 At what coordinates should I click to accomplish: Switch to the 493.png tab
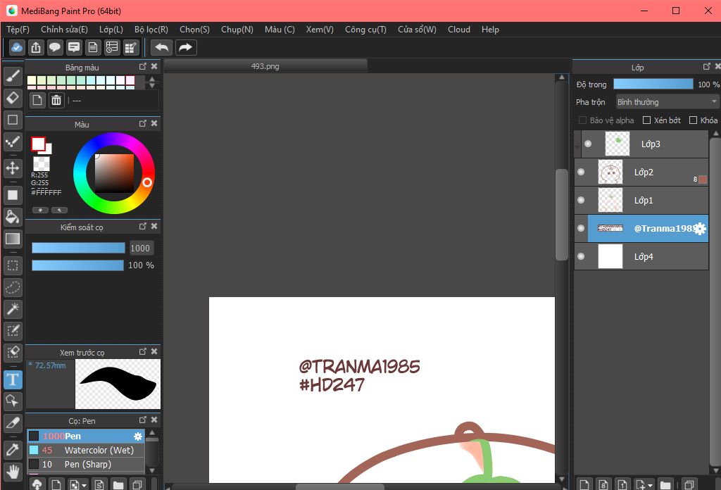(x=265, y=66)
